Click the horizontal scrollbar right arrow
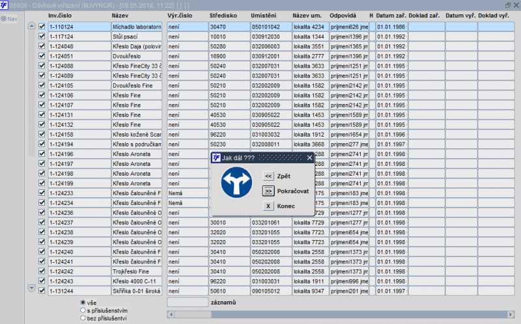The image size is (521, 324). pyautogui.click(x=511, y=314)
